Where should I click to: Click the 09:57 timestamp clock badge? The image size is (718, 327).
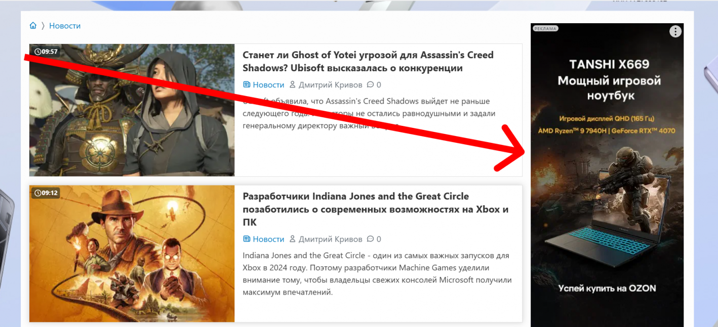pyautogui.click(x=46, y=52)
